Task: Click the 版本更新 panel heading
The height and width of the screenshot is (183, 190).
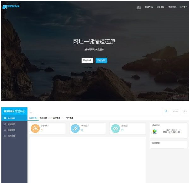Action: coord(156,143)
